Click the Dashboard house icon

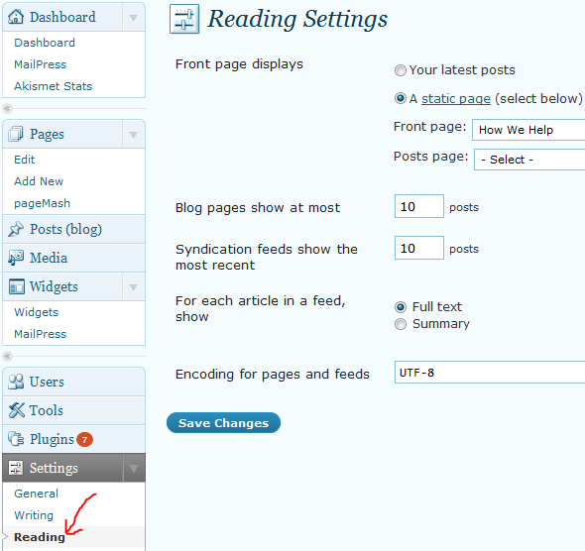(16, 17)
